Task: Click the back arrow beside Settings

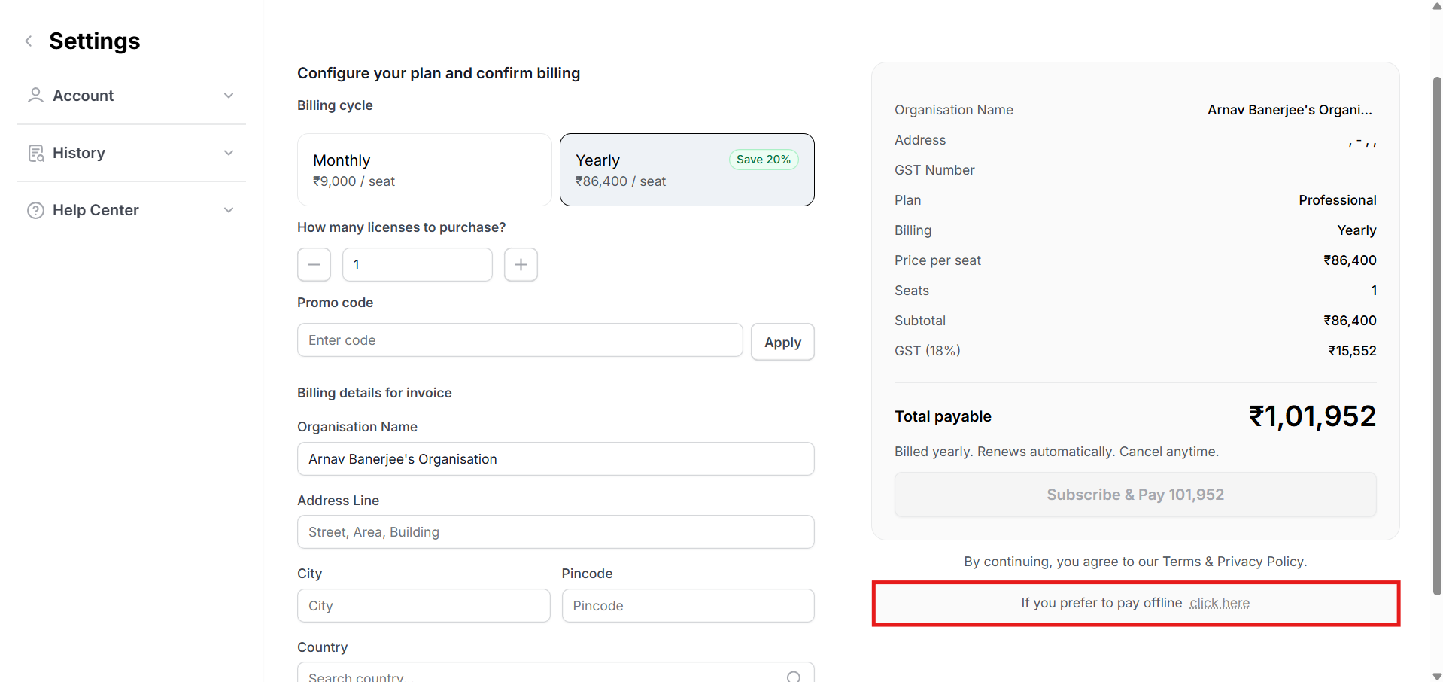Action: (x=29, y=41)
